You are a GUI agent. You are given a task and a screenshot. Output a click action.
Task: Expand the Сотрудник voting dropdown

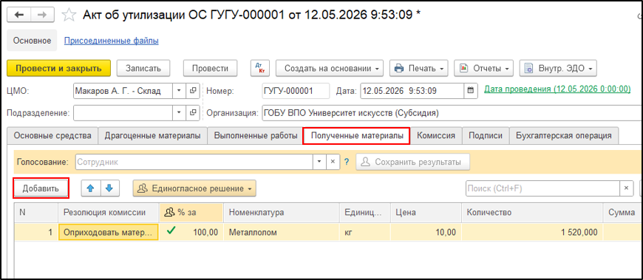coord(319,162)
